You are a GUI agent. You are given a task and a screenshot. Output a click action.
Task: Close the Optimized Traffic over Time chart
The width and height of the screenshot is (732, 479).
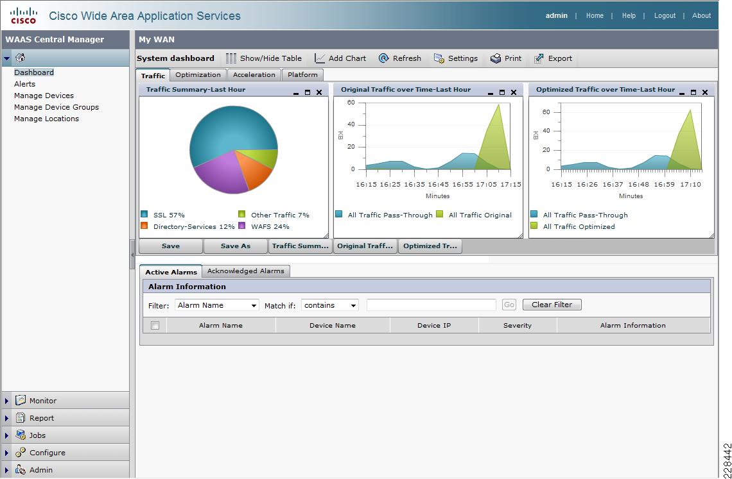click(705, 92)
